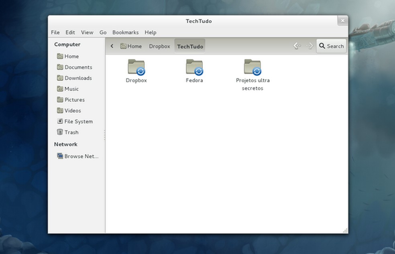Open the Bookmarks menu
This screenshot has width=395, height=254.
tap(125, 33)
